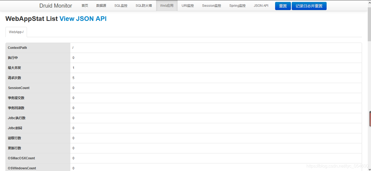Click the OSWindowsCount row label
This screenshot has width=371, height=171.
22,168
